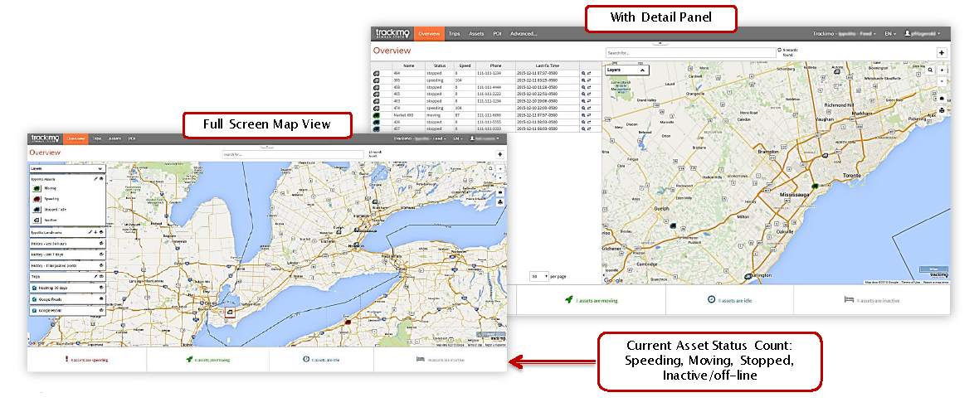979x412 pixels.
Task: Click green truck icon for Market 490 row
Action: coord(377,115)
